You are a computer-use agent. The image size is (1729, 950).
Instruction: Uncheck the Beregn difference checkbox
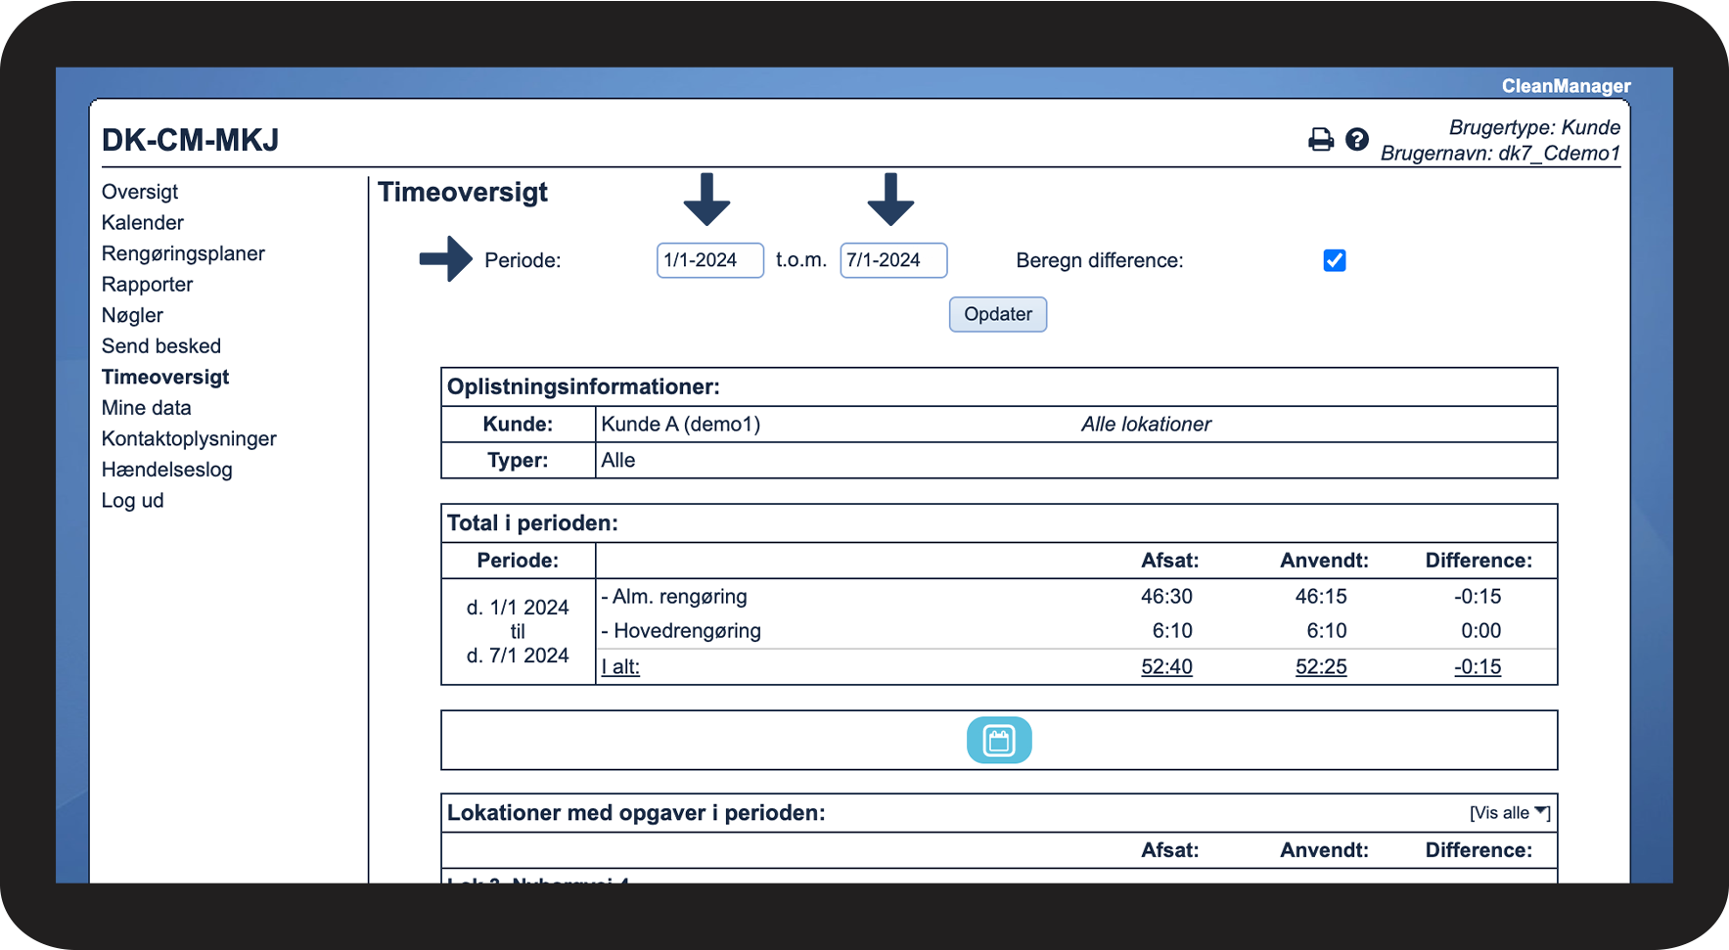[1334, 260]
